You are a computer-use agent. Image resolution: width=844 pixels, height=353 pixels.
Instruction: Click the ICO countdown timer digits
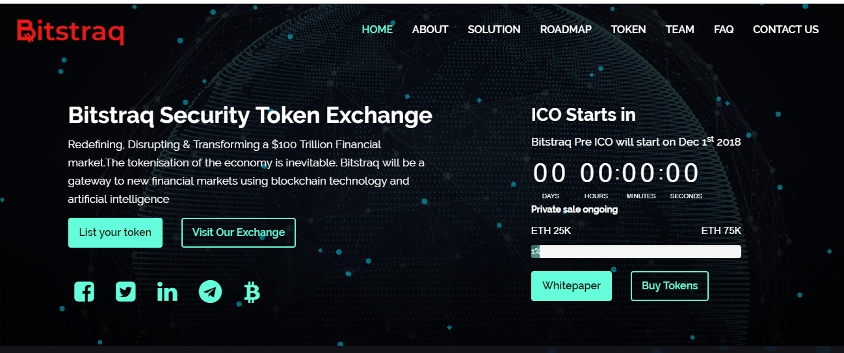click(616, 174)
